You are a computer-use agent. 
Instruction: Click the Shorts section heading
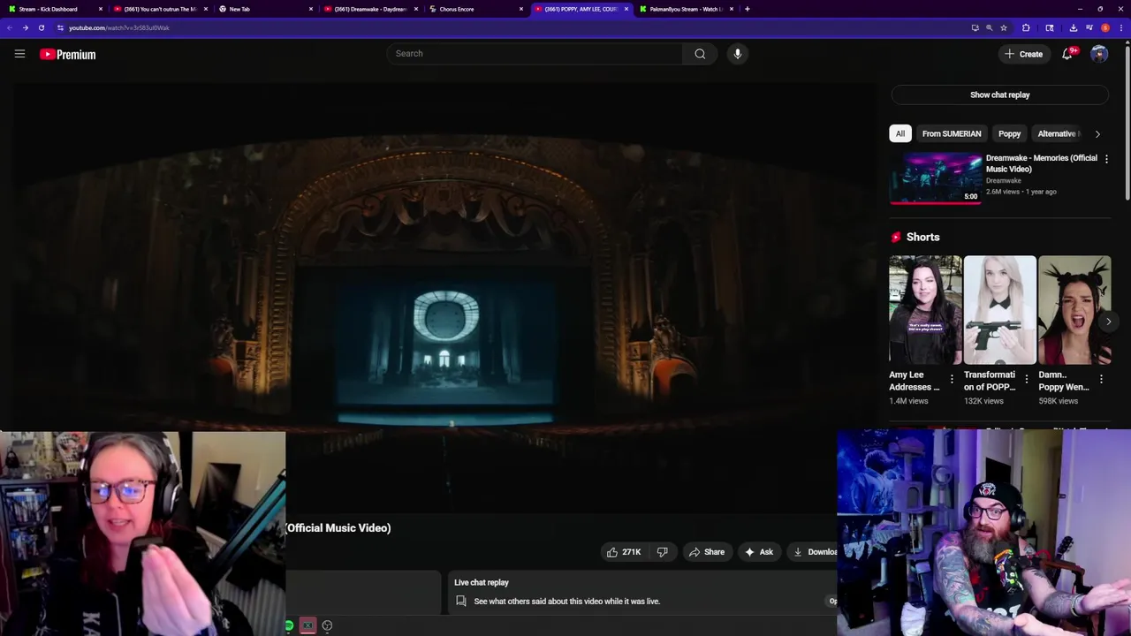pos(922,237)
